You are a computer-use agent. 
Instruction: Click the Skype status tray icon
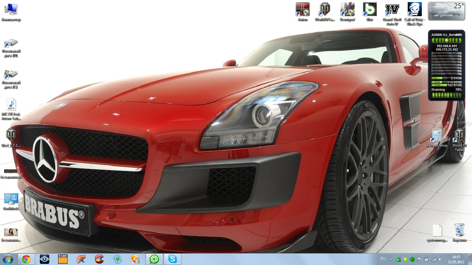tap(405, 259)
